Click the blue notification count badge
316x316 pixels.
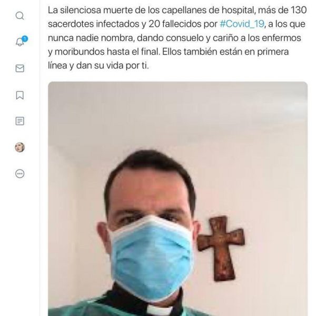(25, 38)
